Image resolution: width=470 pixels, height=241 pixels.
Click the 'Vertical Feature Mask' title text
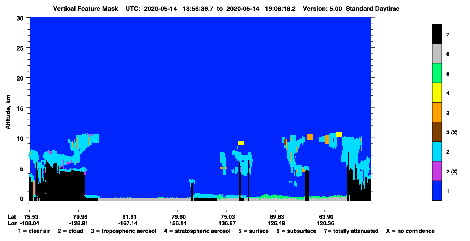(x=85, y=9)
